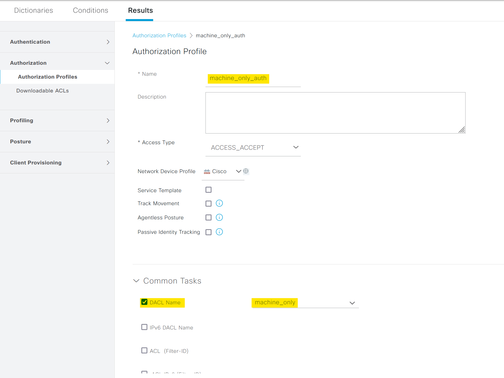504x378 pixels.
Task: Click the Passive Identity Tracking info icon
Action: click(219, 232)
